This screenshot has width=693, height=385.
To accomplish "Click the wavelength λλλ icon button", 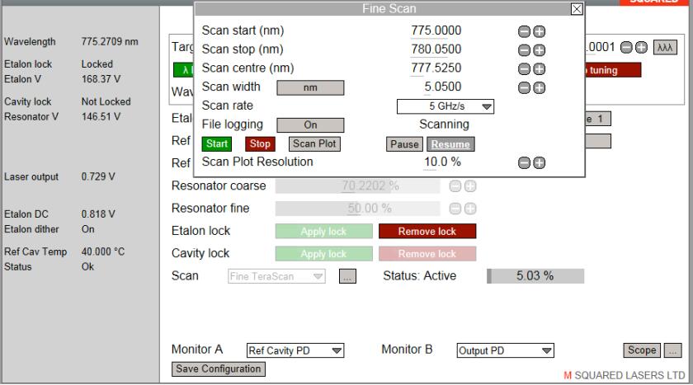I will 664,49.
